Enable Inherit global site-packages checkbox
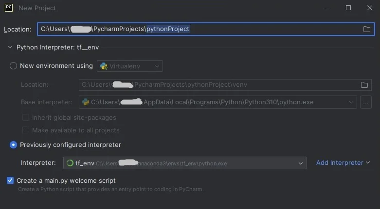380x209 pixels. tap(26, 117)
